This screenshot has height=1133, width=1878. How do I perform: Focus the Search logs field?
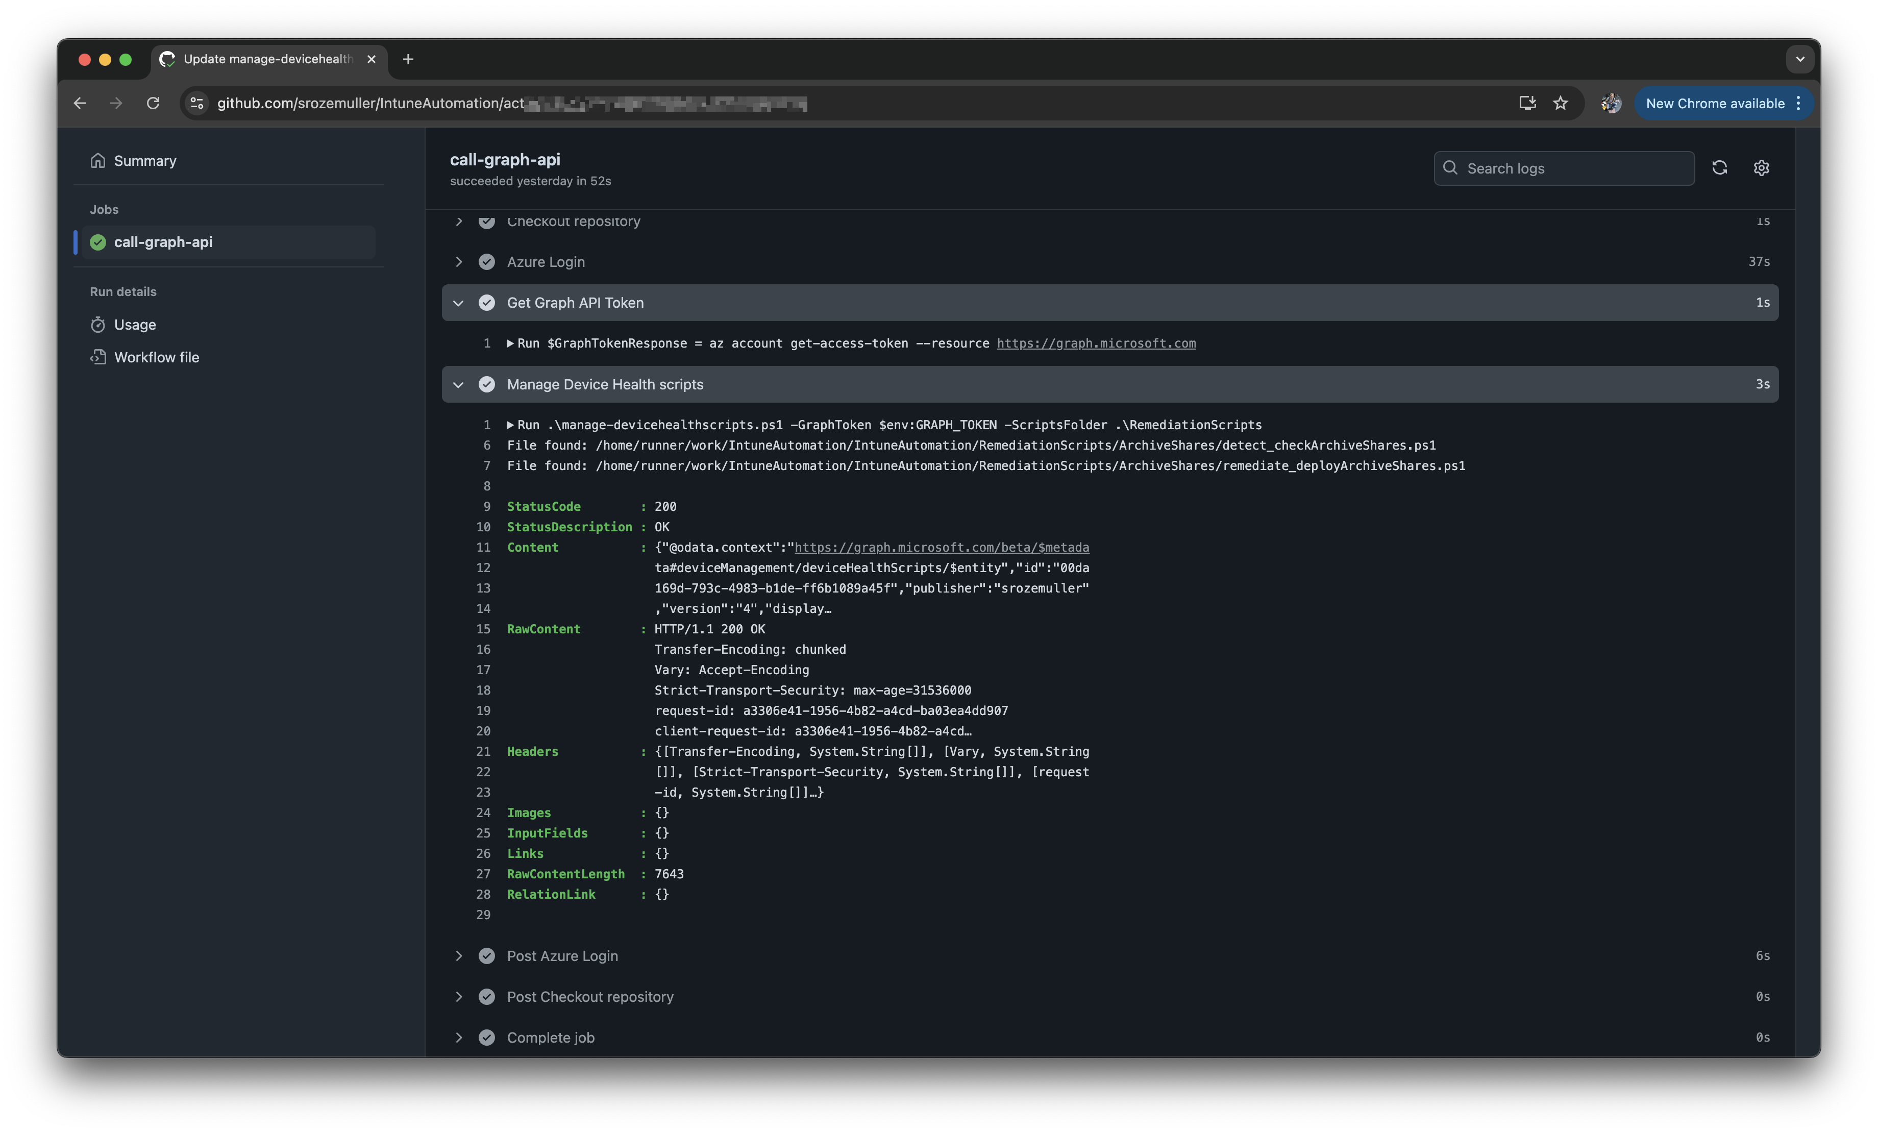pyautogui.click(x=1564, y=168)
